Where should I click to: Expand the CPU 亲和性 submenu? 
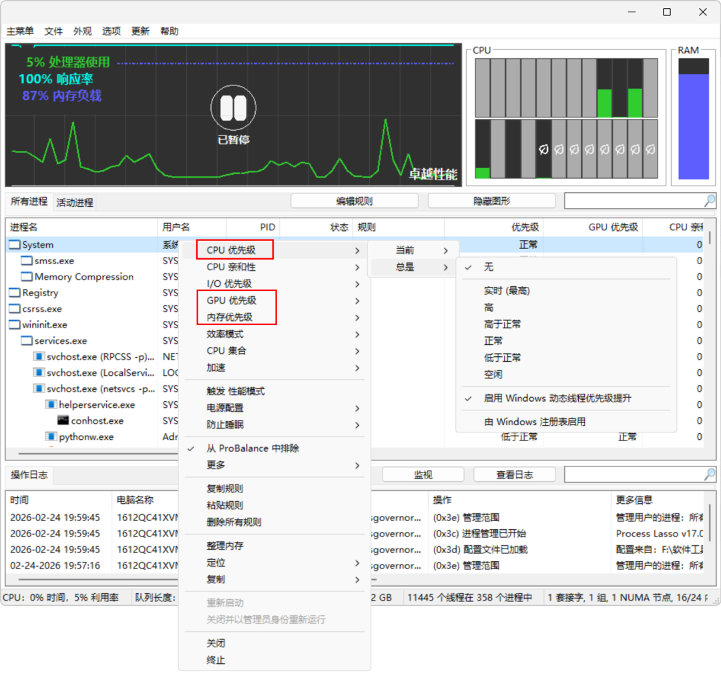[x=274, y=267]
